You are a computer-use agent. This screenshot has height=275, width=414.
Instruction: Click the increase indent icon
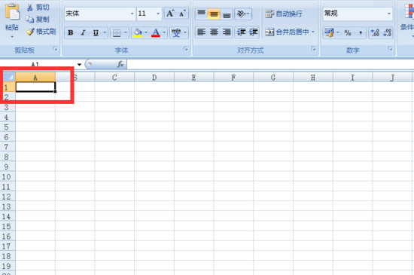tap(254, 32)
